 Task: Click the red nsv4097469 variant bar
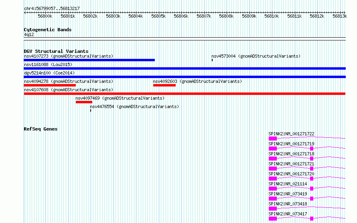tap(84, 102)
